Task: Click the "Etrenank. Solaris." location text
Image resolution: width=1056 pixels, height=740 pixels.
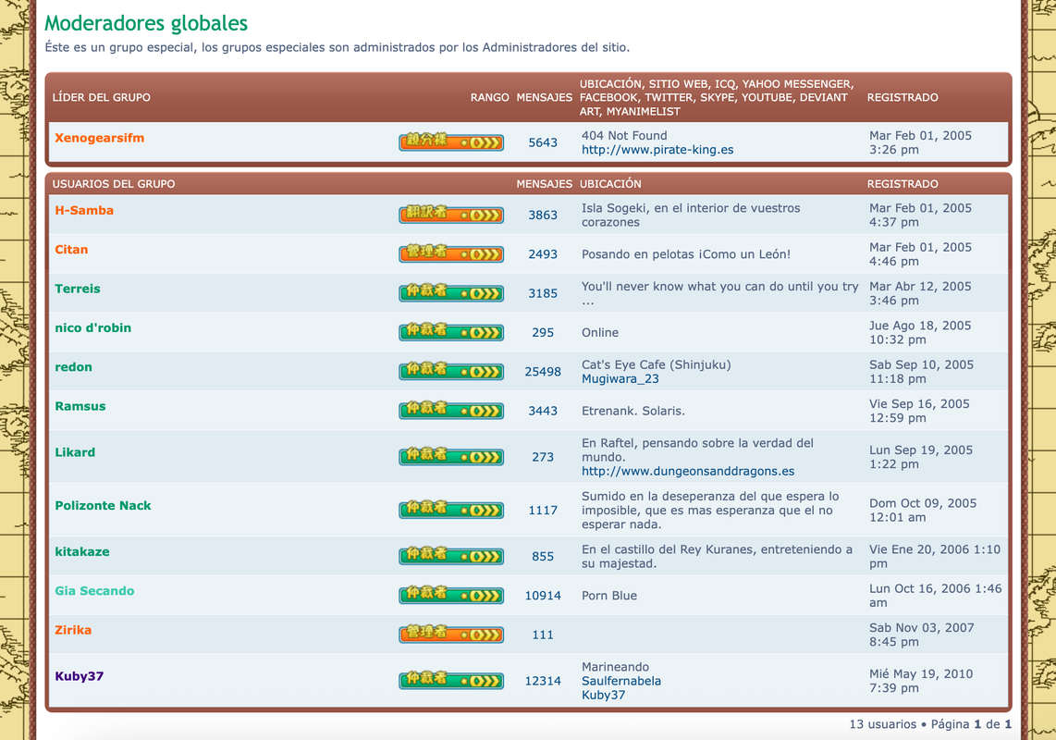Action: point(633,411)
